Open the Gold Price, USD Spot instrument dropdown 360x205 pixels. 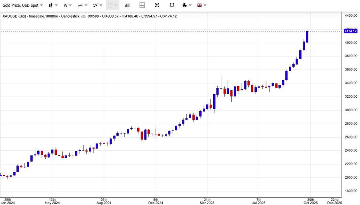point(22,5)
